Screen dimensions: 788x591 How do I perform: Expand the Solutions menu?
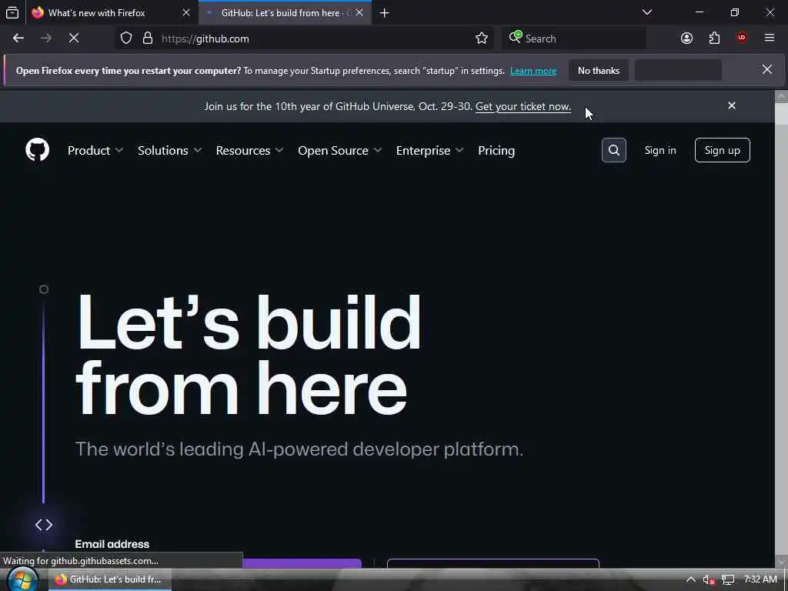click(x=169, y=150)
